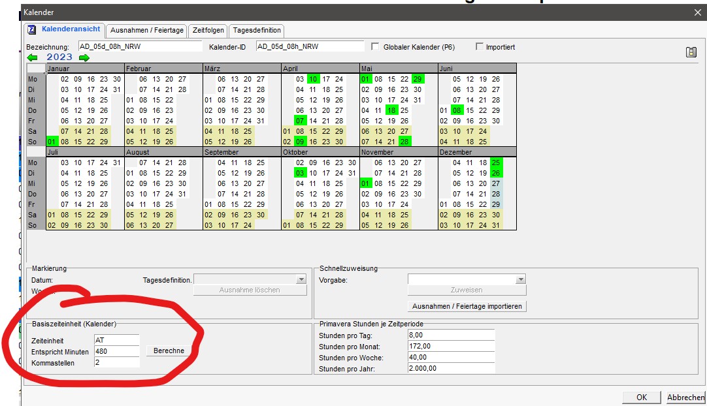Screen dimensions: 707x406
Task: Edit the Zeiteinheit field showing AT
Action: (x=116, y=340)
